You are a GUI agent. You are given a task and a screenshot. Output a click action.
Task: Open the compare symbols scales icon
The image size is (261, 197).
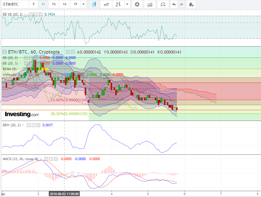click(163, 4)
